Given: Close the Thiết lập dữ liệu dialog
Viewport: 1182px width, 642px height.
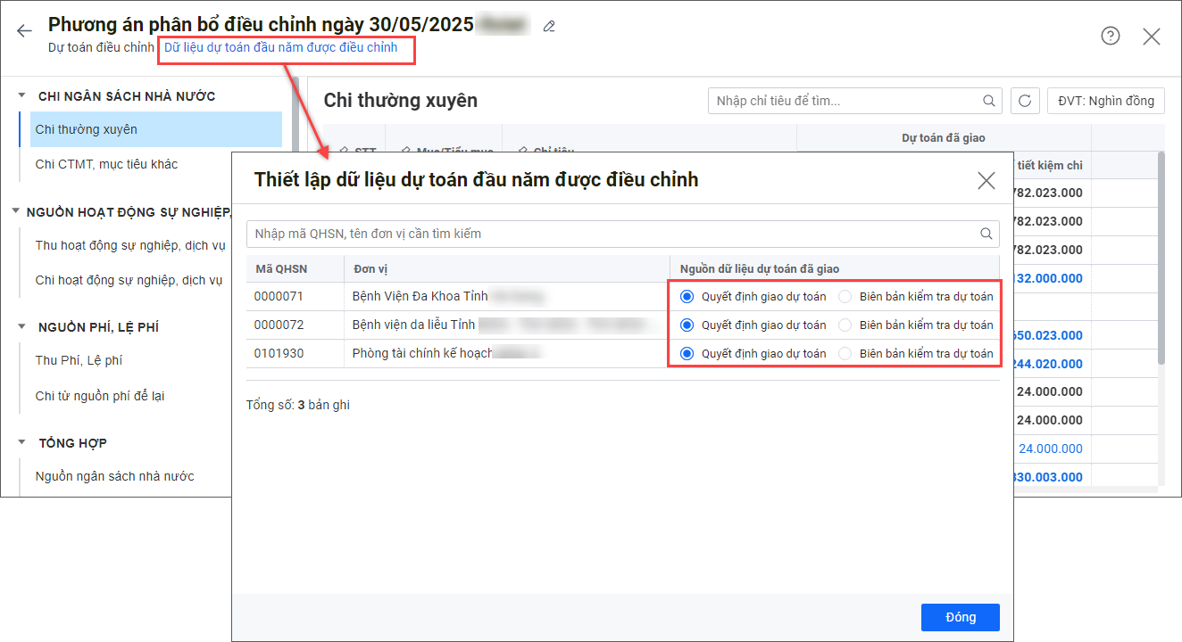Looking at the screenshot, I should (x=986, y=181).
